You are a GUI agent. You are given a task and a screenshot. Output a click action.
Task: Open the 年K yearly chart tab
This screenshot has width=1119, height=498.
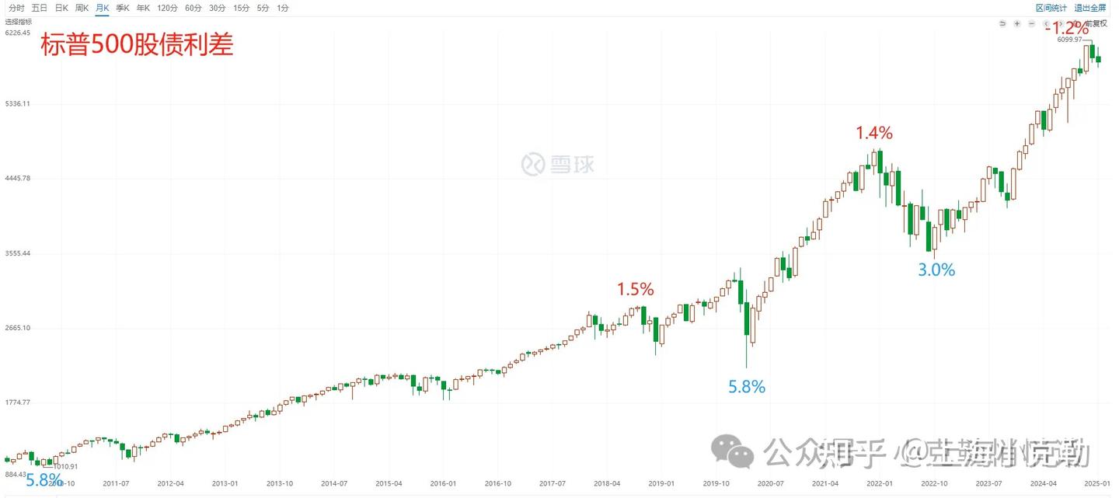pos(141,8)
